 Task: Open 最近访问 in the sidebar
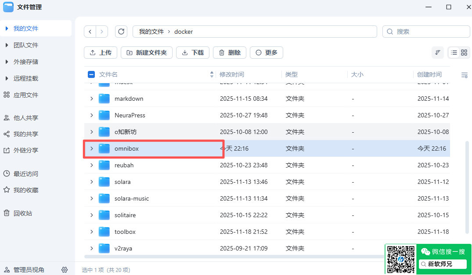tap(25, 174)
